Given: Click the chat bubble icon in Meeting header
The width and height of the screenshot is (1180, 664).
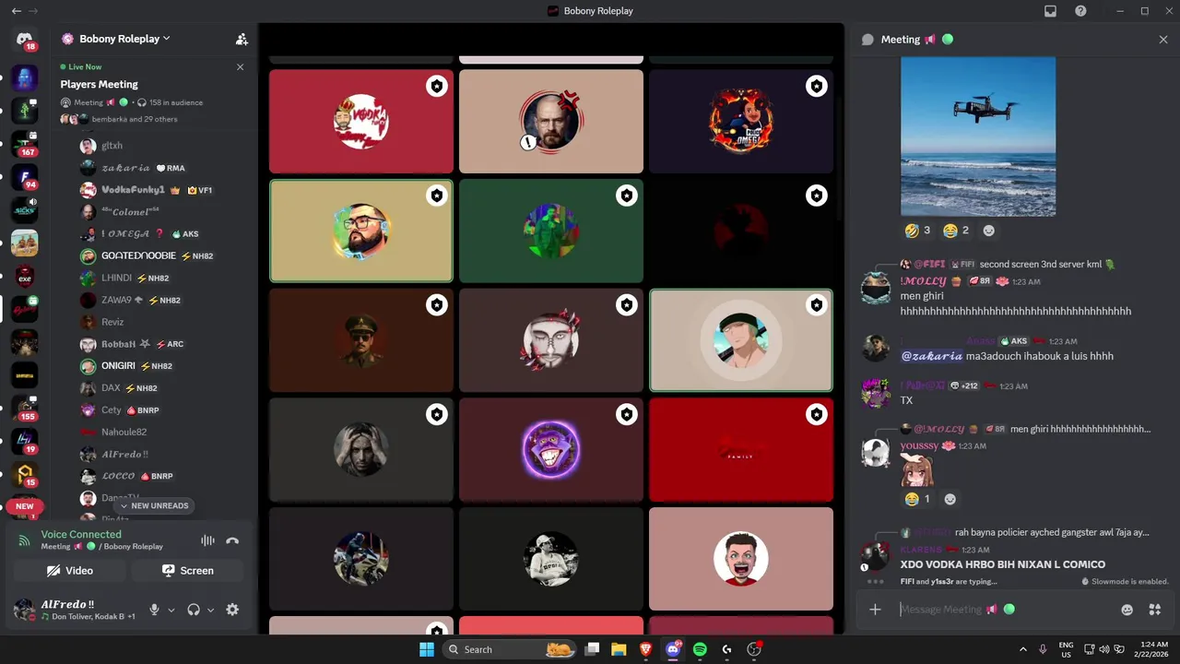Looking at the screenshot, I should click(867, 40).
